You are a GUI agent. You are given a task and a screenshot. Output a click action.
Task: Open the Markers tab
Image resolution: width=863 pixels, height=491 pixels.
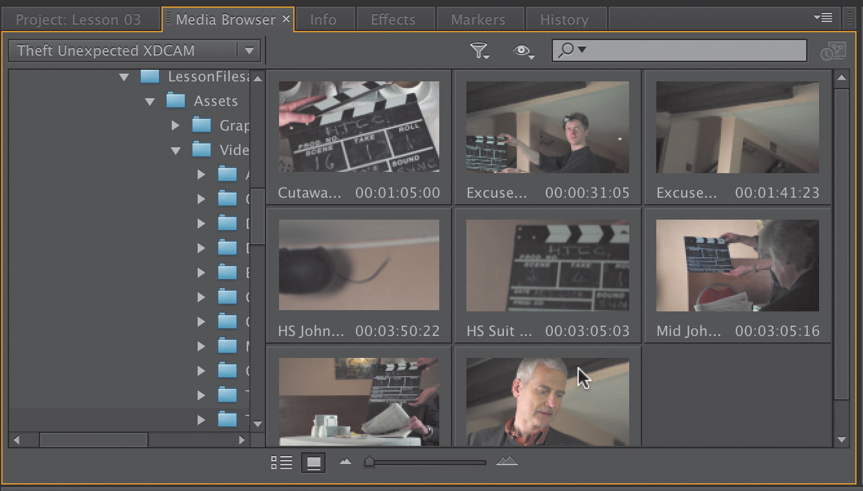(478, 19)
